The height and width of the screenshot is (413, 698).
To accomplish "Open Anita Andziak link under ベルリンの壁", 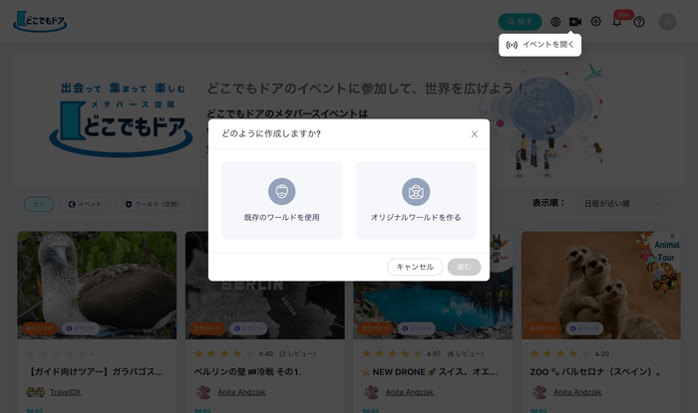I will click(x=241, y=392).
